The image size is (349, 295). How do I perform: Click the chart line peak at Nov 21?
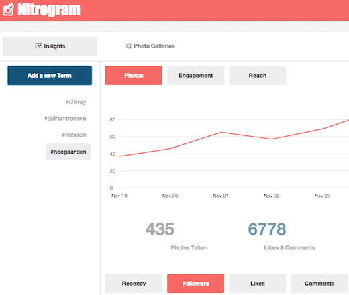[221, 132]
